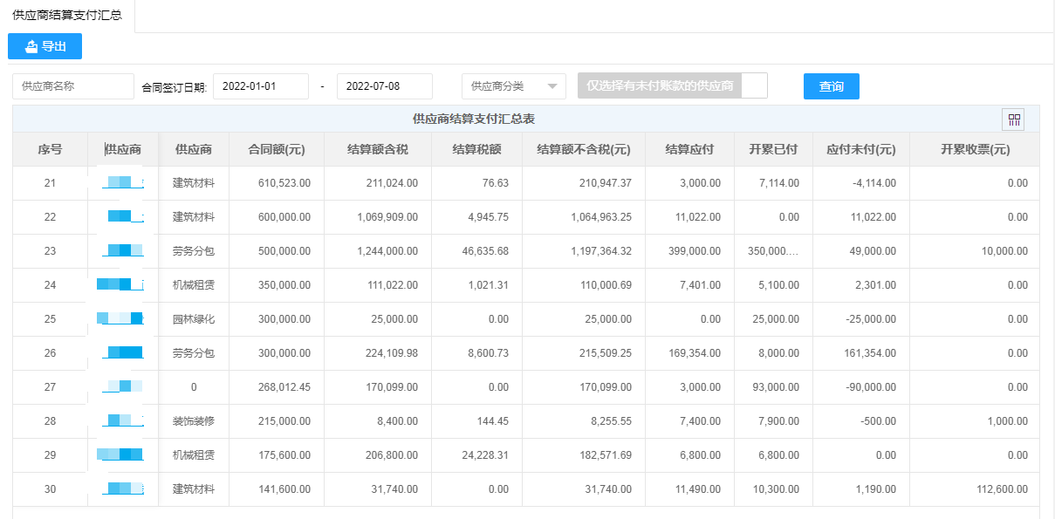Switch to 供应商结算支付汇总 tab
1055x519 pixels.
pos(67,16)
